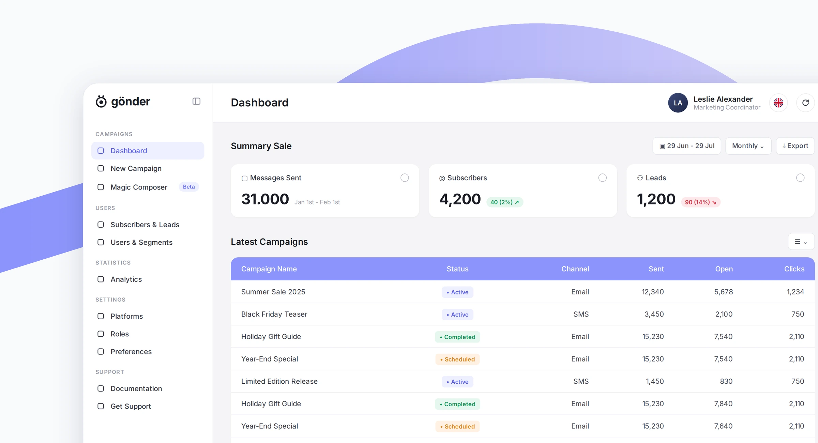Open the Monthly period dropdown
The image size is (818, 443).
748,146
